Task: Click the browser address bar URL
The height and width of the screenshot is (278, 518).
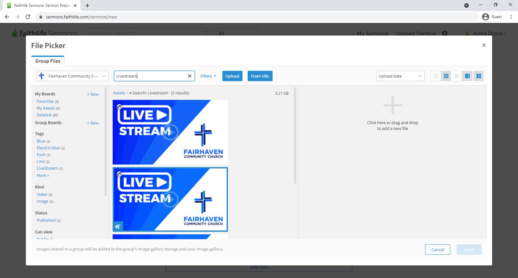Action: coord(82,17)
